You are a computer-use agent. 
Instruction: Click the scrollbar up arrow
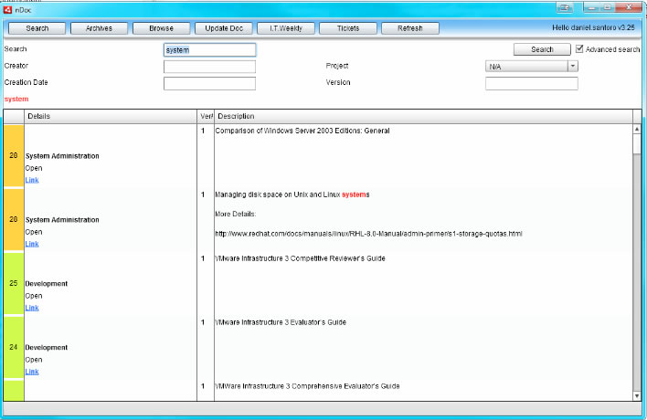(x=636, y=129)
